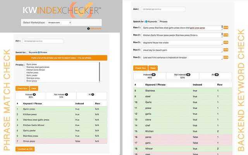248x155 pixels.
Task: Open the All tab in Backend Keyword panel
Action: pyautogui.click(x=215, y=76)
